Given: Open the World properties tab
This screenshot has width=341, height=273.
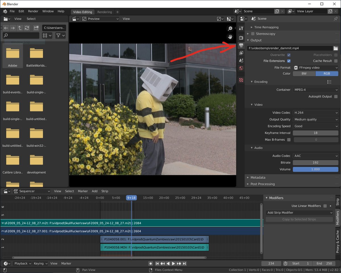Looking at the screenshot, I should [241, 68].
